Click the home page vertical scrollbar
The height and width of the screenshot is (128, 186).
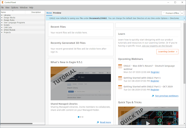185,53
